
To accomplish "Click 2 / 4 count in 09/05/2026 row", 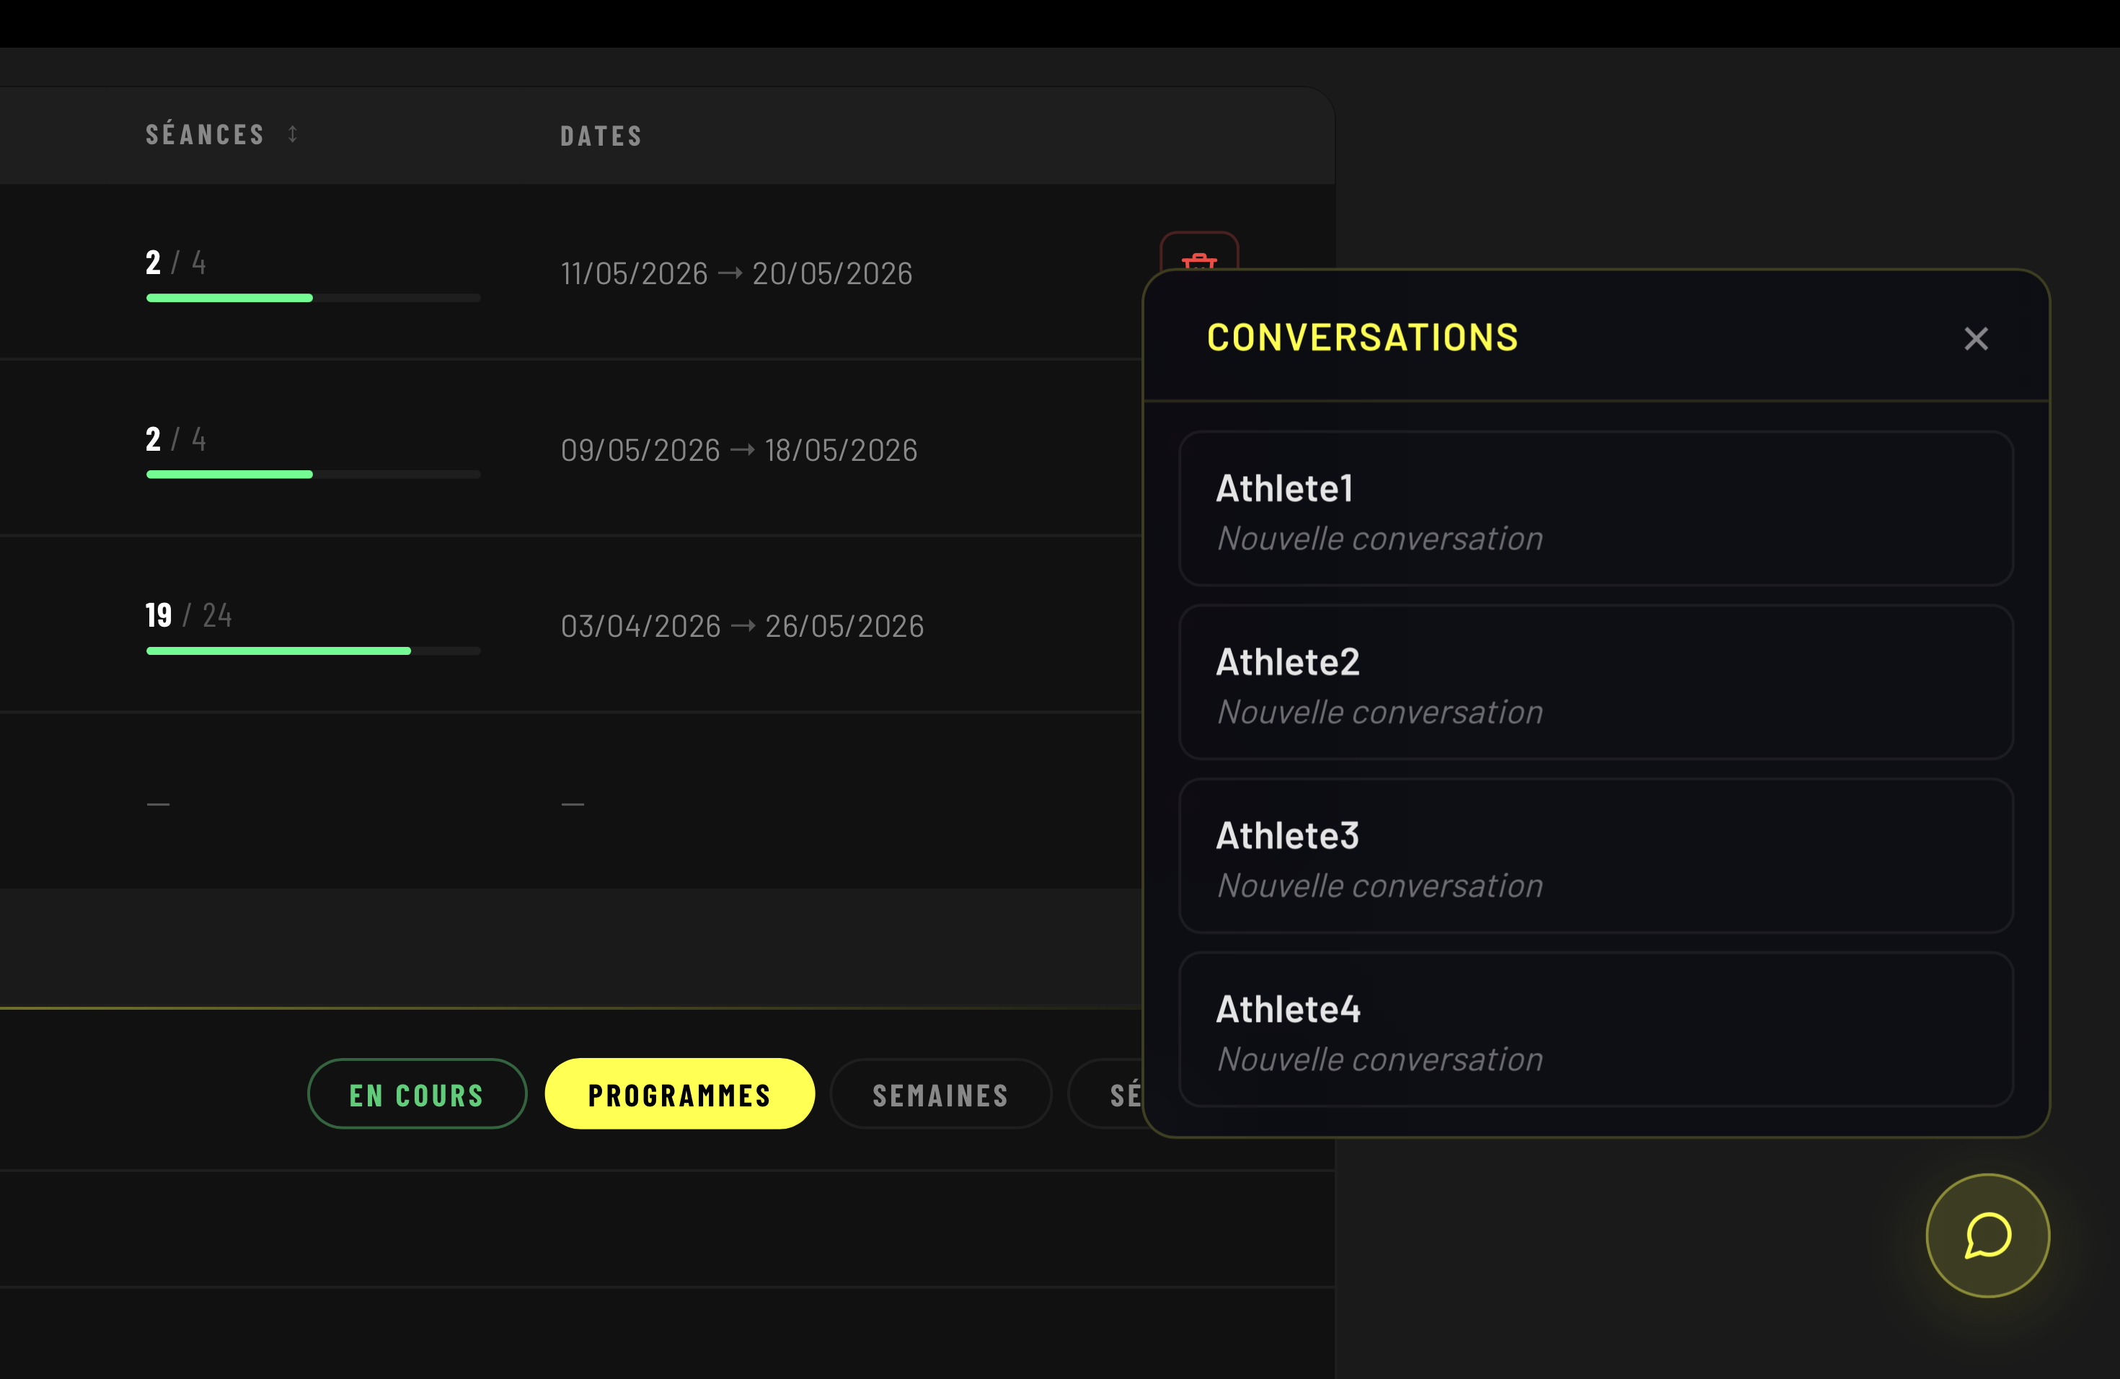I will click(177, 439).
